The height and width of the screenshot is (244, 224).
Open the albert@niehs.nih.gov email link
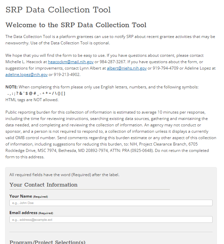point(127,68)
